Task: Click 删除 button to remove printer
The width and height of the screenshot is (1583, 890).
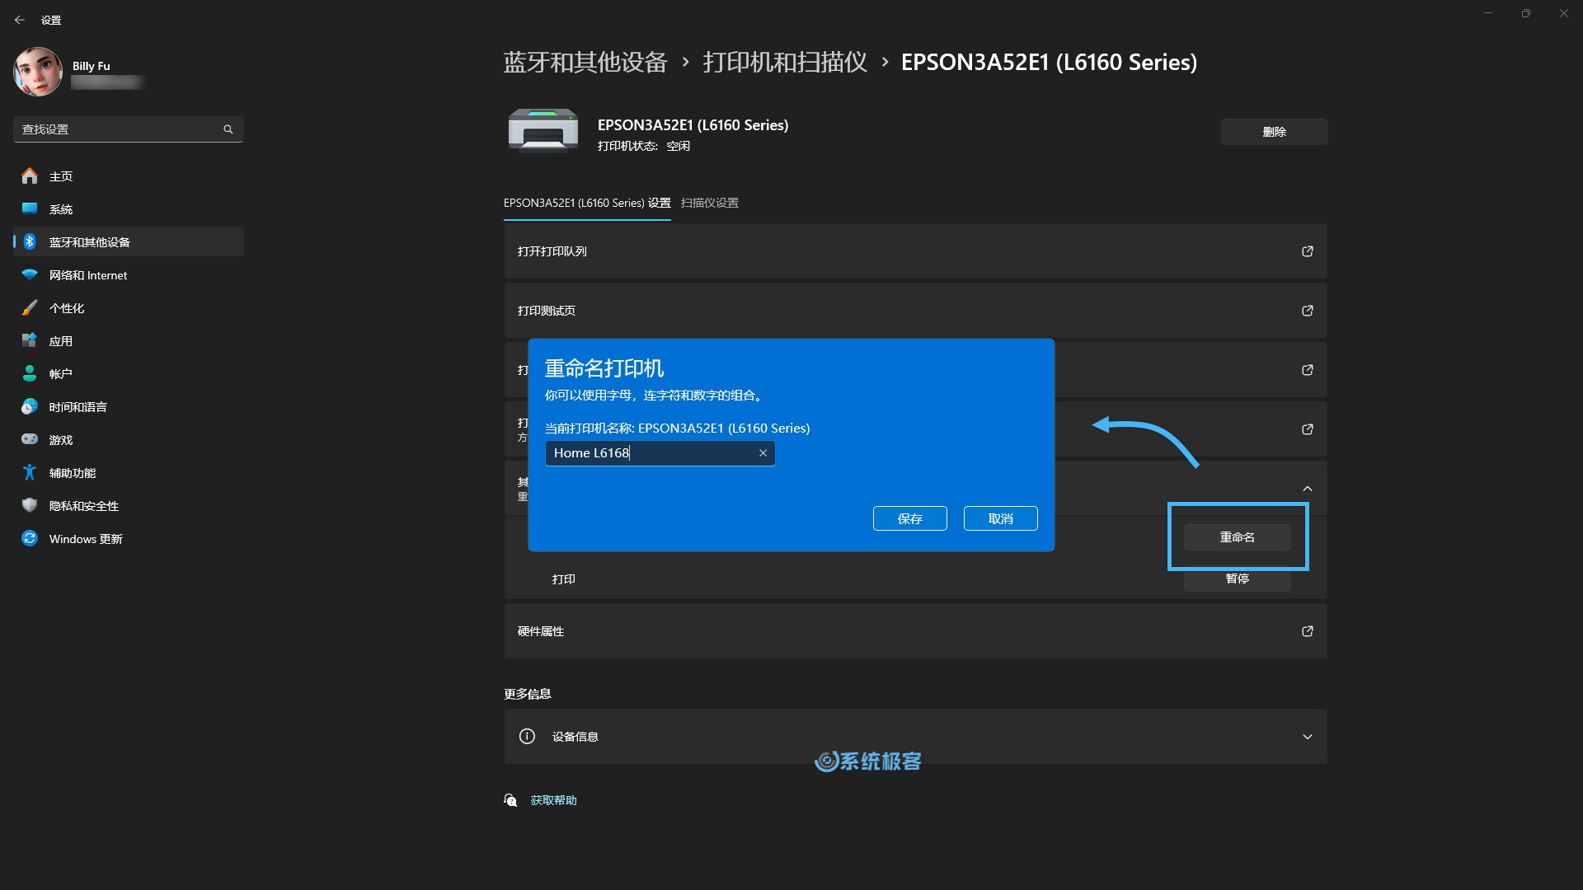Action: [x=1274, y=132]
